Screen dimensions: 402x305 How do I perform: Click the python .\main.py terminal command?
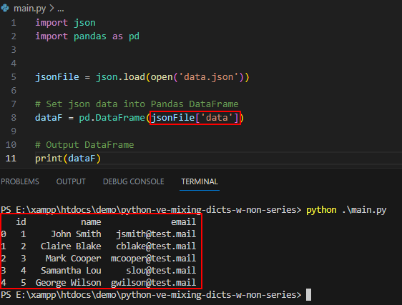click(346, 210)
